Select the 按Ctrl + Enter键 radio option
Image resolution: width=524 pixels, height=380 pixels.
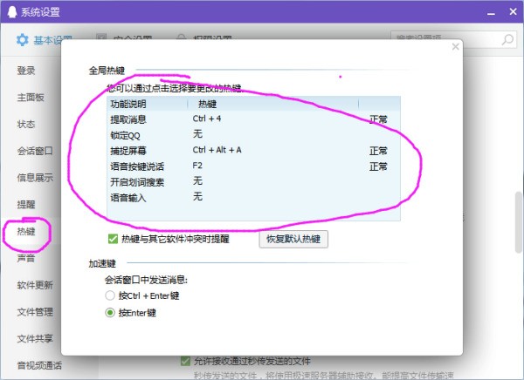[110, 295]
